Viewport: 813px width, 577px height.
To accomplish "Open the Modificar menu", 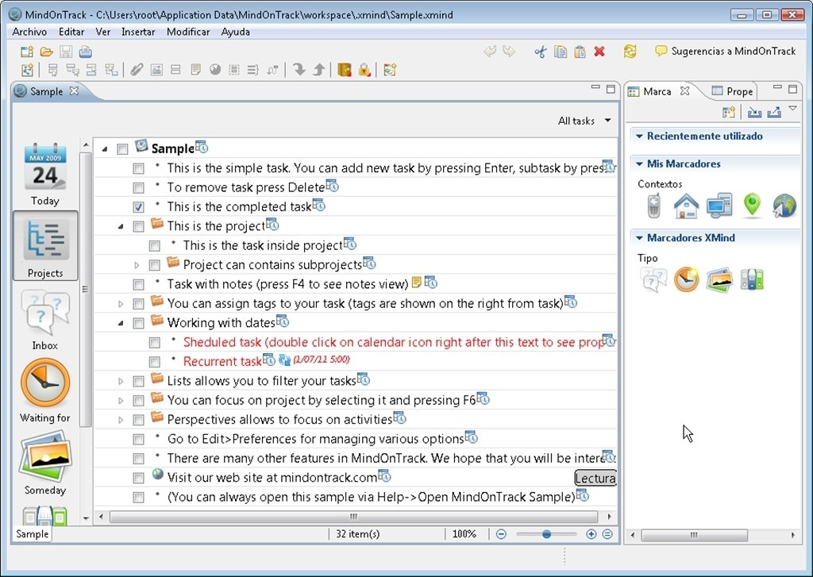I will [x=188, y=32].
